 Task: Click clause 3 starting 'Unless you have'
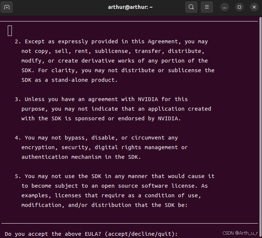pos(113,109)
